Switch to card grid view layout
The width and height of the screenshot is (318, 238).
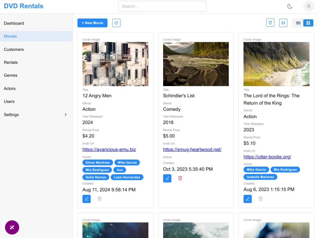tap(308, 23)
